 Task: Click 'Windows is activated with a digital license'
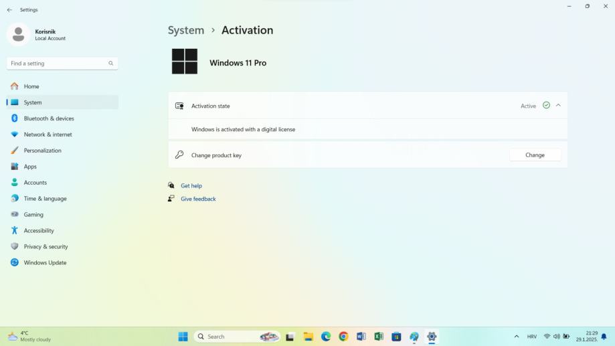tap(243, 129)
